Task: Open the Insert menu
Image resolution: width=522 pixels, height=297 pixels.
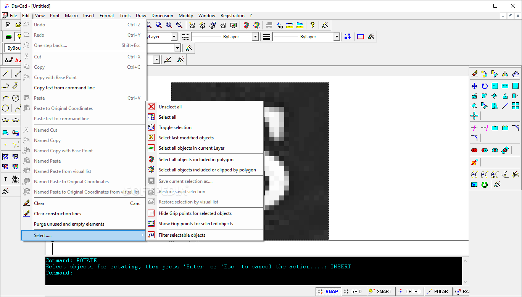Action: tap(89, 16)
